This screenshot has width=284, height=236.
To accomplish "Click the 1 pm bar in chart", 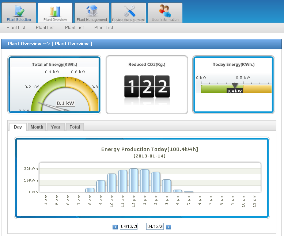I will click(x=144, y=180).
